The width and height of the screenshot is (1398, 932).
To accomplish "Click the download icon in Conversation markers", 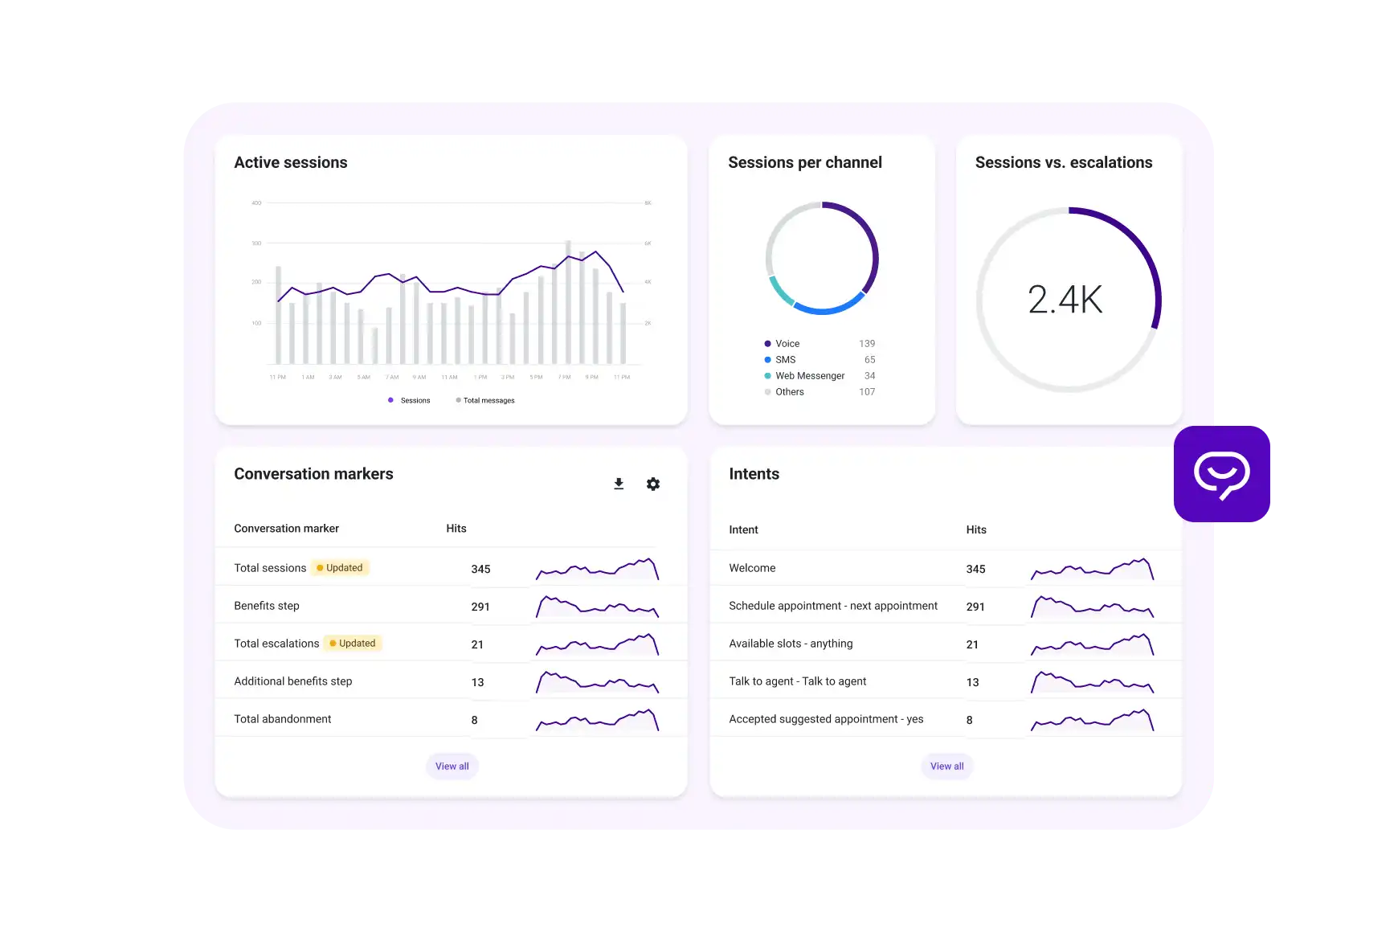I will coord(619,484).
